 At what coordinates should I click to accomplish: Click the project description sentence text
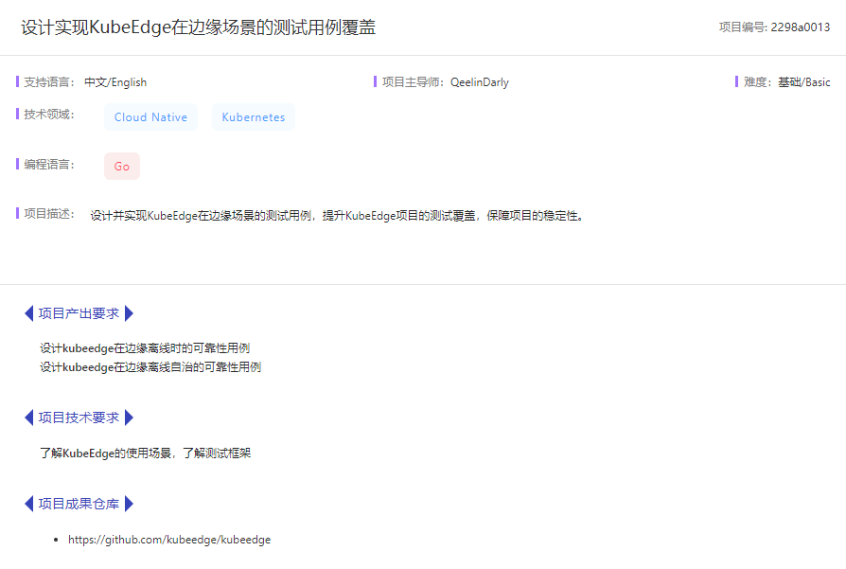(x=338, y=216)
